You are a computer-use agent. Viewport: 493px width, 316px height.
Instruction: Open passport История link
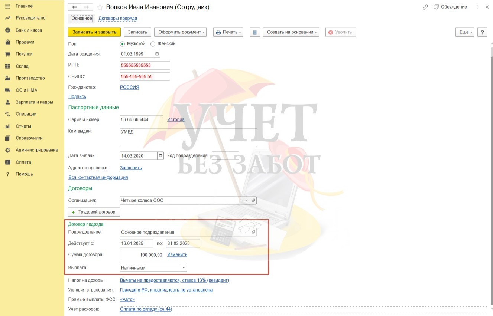tap(176, 119)
